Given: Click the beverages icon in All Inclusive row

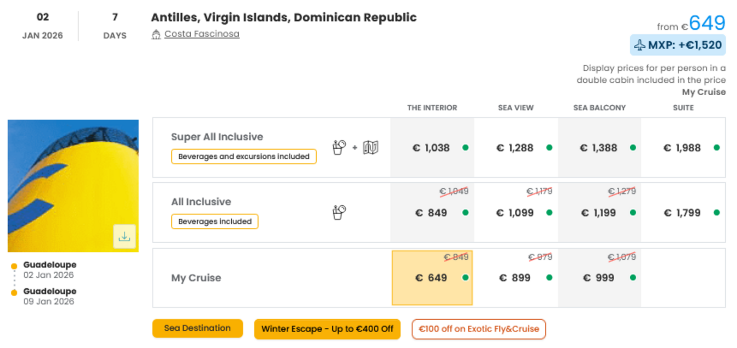Looking at the screenshot, I should coord(339,213).
